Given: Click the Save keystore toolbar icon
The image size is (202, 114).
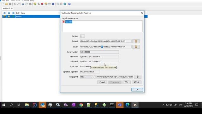Looking at the screenshot, I should 10,4.
